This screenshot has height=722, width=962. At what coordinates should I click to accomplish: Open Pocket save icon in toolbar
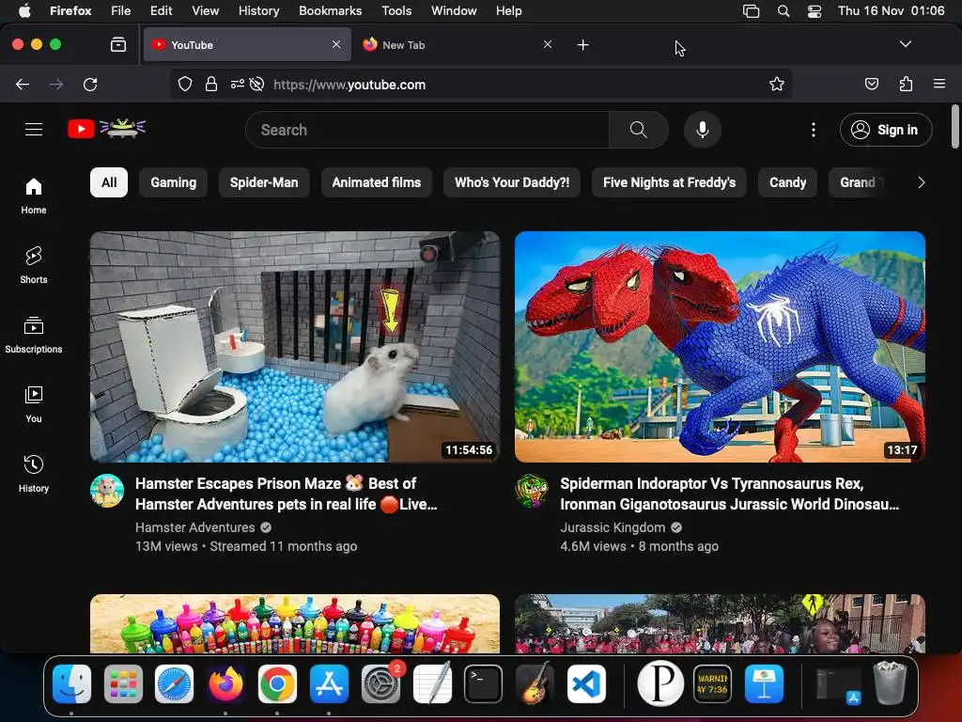[x=871, y=84]
